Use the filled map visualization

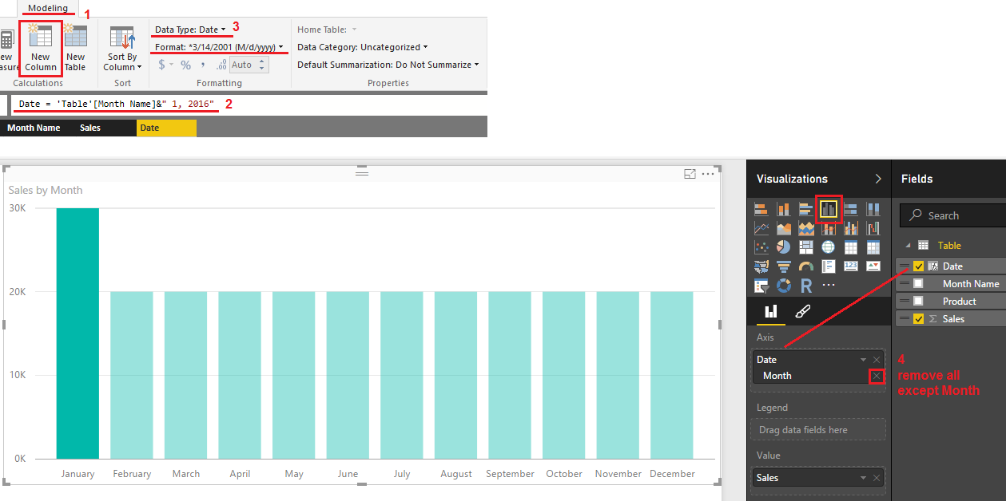[x=761, y=266]
